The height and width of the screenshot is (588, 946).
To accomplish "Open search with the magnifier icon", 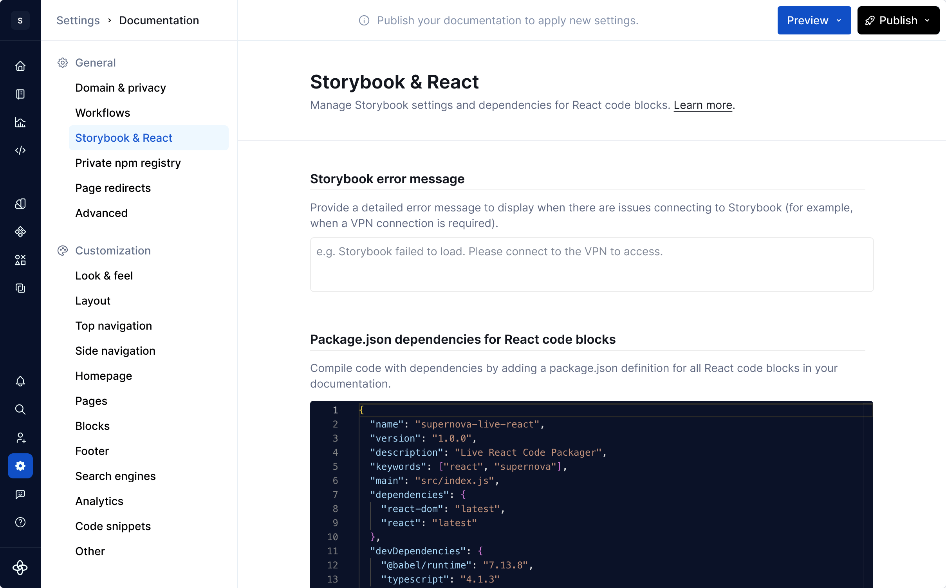I will pyautogui.click(x=20, y=409).
